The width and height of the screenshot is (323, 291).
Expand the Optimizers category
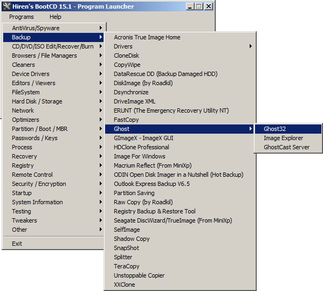(x=53, y=120)
